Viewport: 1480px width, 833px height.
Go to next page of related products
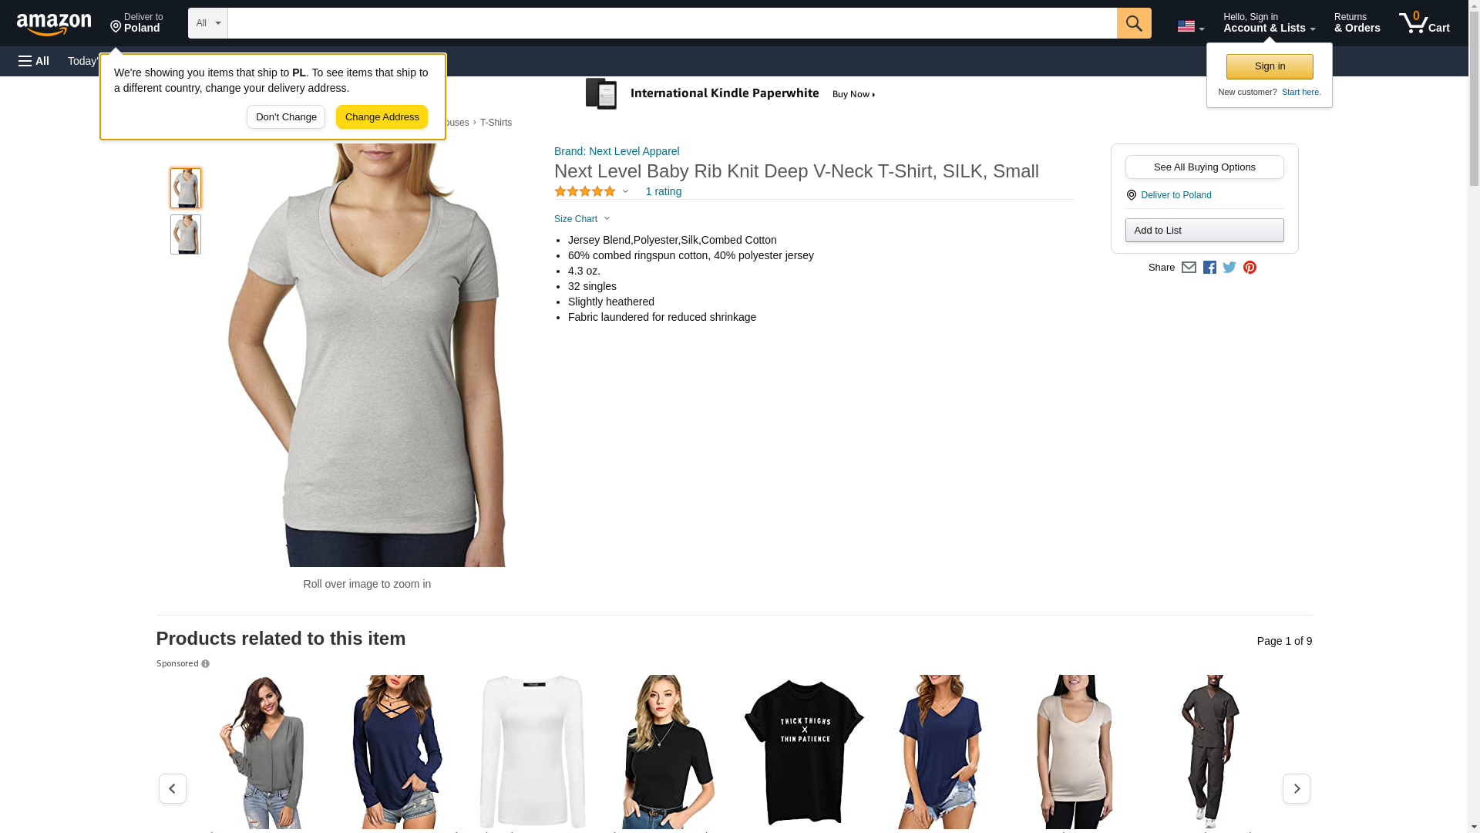tap(1296, 788)
